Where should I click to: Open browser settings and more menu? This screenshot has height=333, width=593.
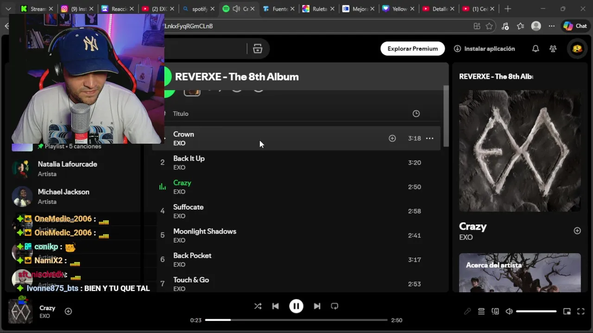551,26
